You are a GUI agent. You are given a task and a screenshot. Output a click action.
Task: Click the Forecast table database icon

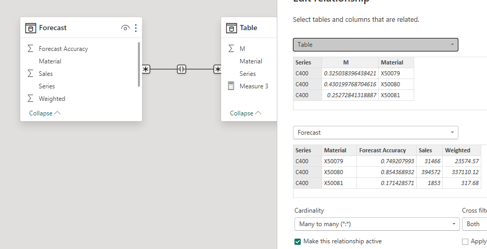[30, 28]
